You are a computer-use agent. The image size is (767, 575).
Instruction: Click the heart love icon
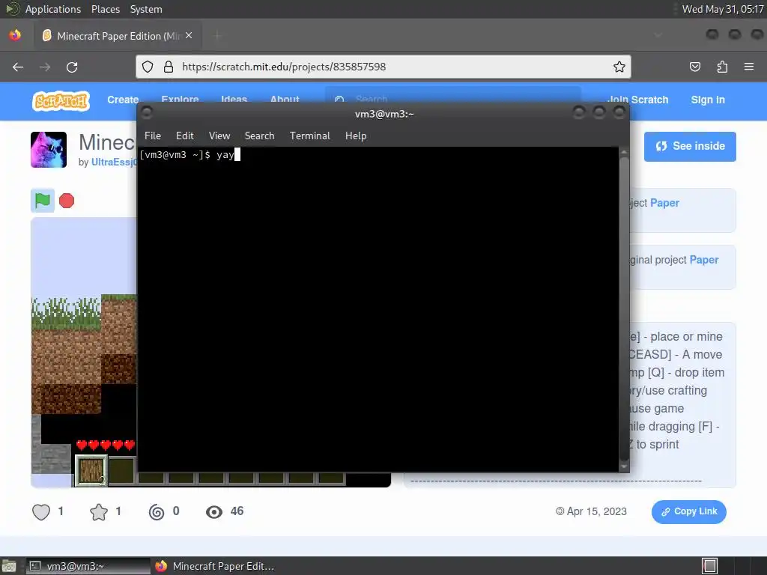(41, 512)
